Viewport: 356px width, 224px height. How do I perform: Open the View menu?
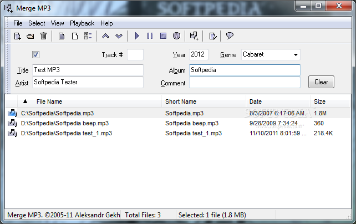point(57,23)
